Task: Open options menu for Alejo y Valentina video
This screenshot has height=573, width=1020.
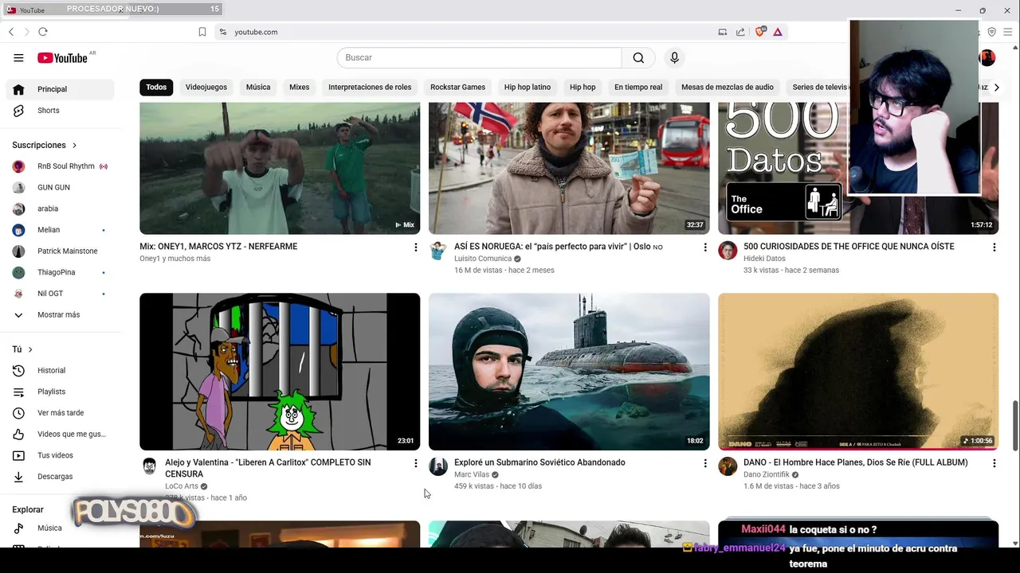Action: 415,463
